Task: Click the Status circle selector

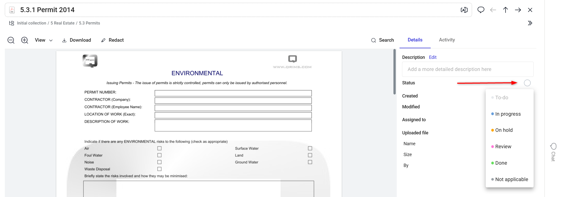Action: pos(527,83)
